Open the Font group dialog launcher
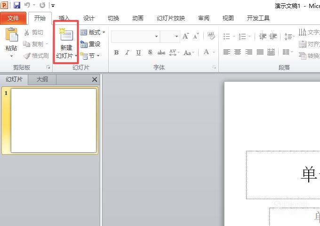 coord(214,67)
